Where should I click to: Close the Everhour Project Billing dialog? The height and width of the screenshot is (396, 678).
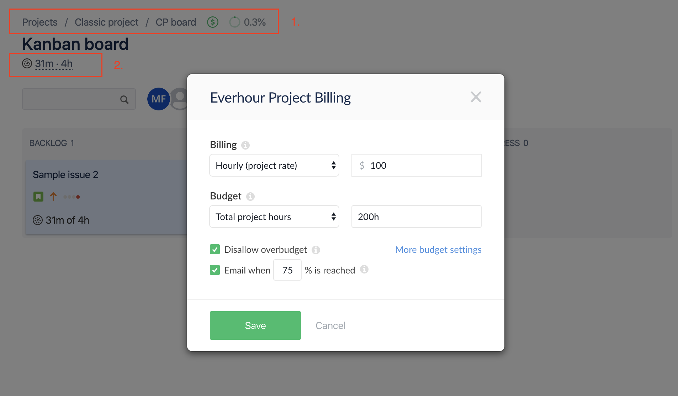tap(476, 97)
